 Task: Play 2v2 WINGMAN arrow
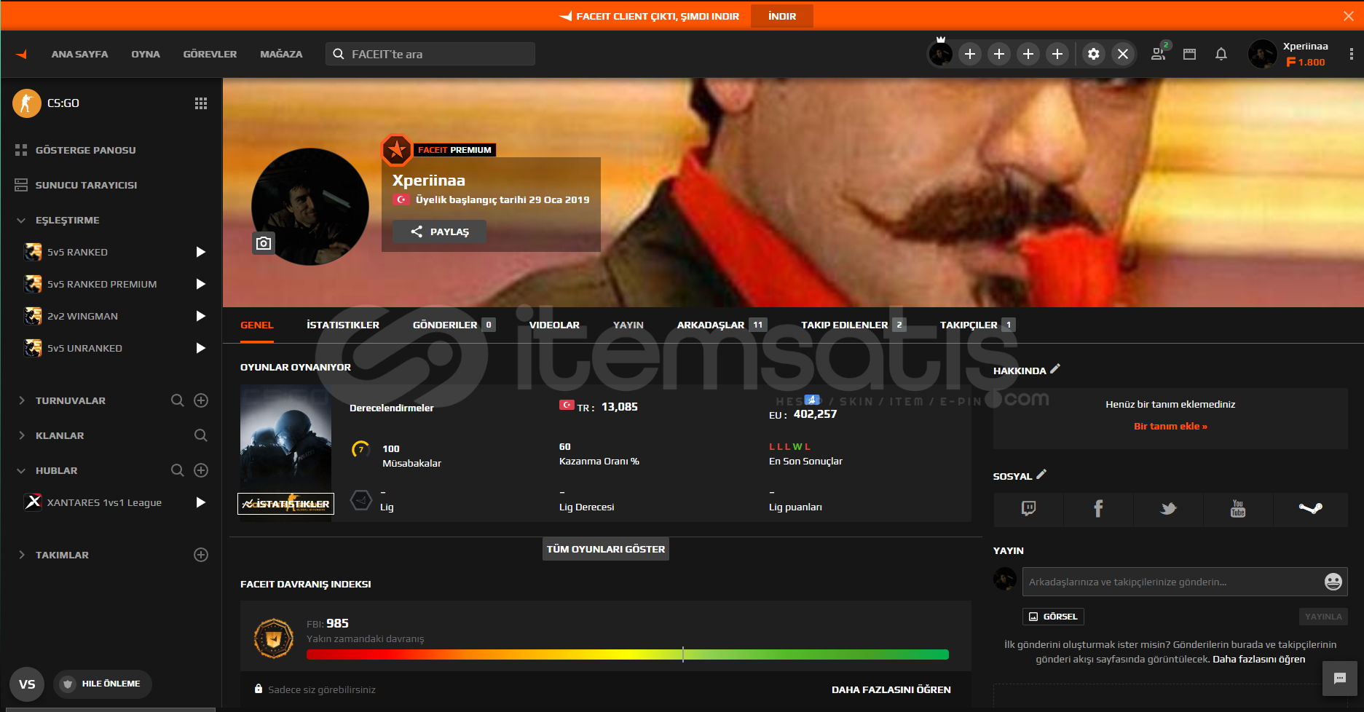[x=201, y=316]
